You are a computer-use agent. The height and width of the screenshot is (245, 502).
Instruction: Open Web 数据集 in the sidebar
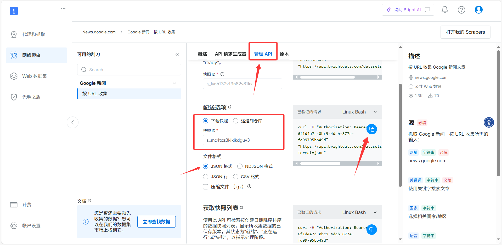[x=37, y=76]
